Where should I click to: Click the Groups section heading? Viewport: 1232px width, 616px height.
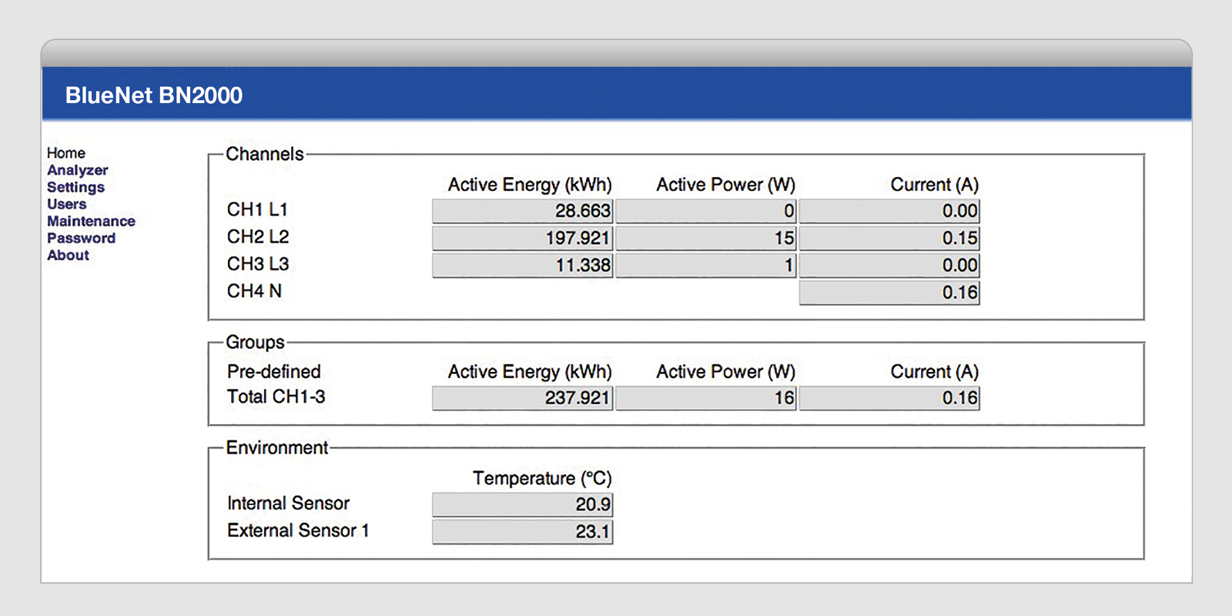pyautogui.click(x=255, y=342)
